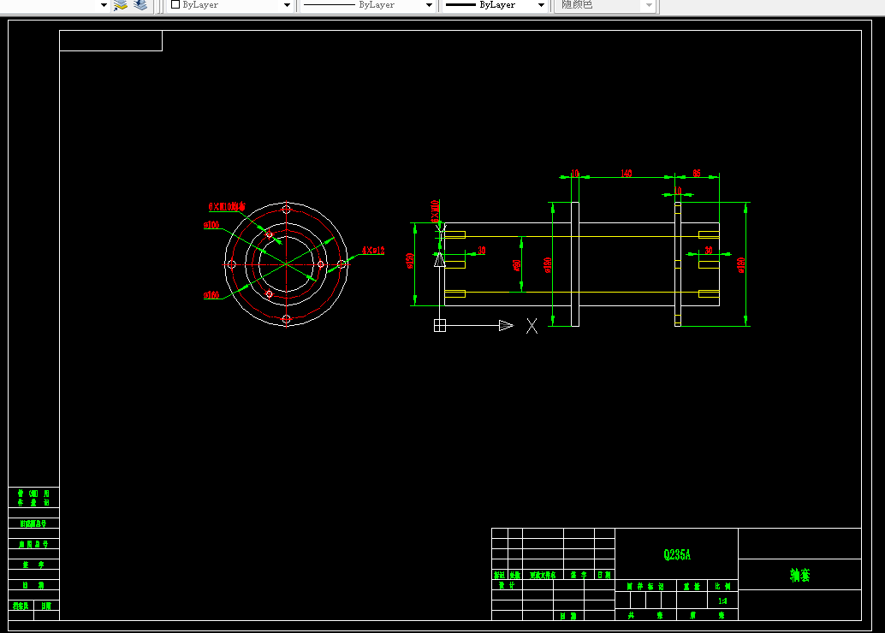Select the 140 length dimension text
This screenshot has width=885, height=633.
pyautogui.click(x=627, y=173)
